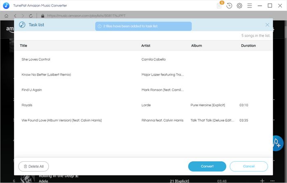This screenshot has width=287, height=183.
Task: Click the Title column header
Action: click(x=23, y=46)
